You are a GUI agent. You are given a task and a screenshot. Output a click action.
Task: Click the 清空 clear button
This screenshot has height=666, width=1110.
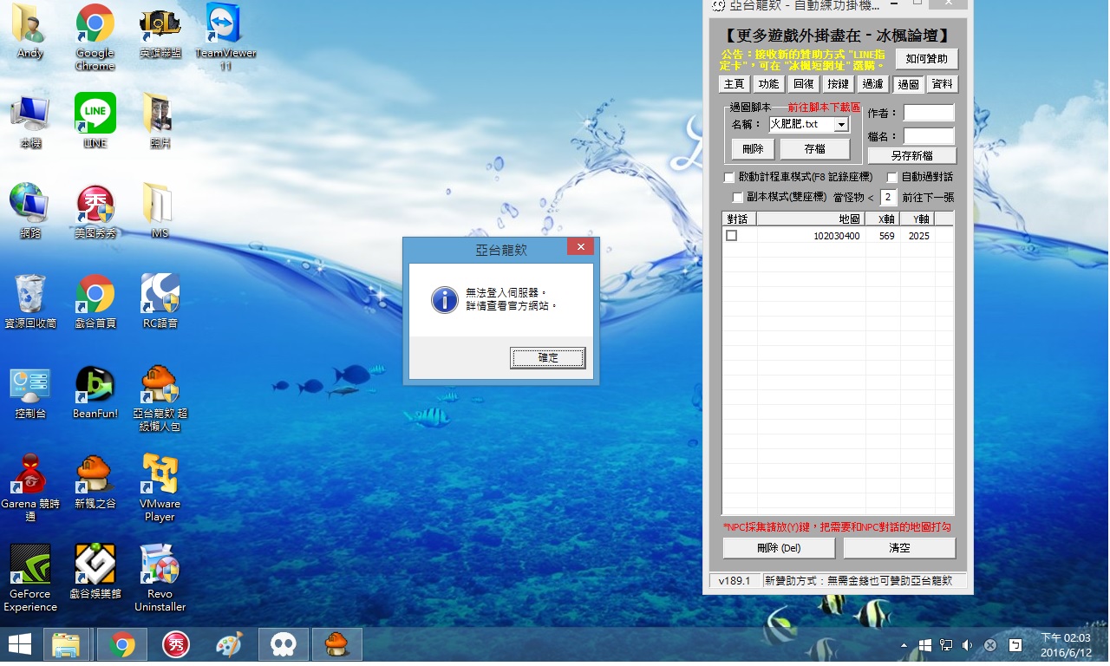[899, 548]
